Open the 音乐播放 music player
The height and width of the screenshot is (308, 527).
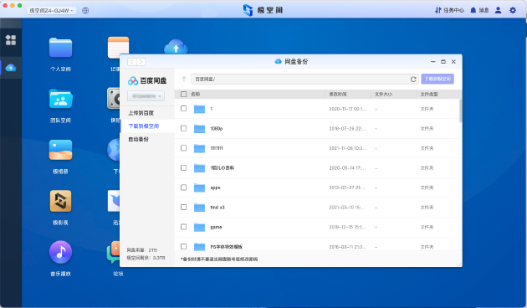(60, 252)
